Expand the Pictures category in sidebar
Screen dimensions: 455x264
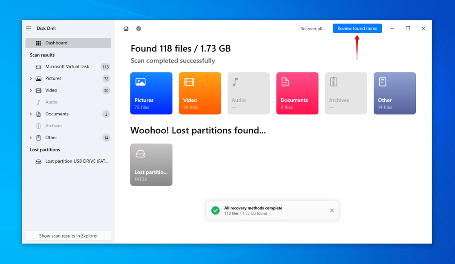coord(30,78)
